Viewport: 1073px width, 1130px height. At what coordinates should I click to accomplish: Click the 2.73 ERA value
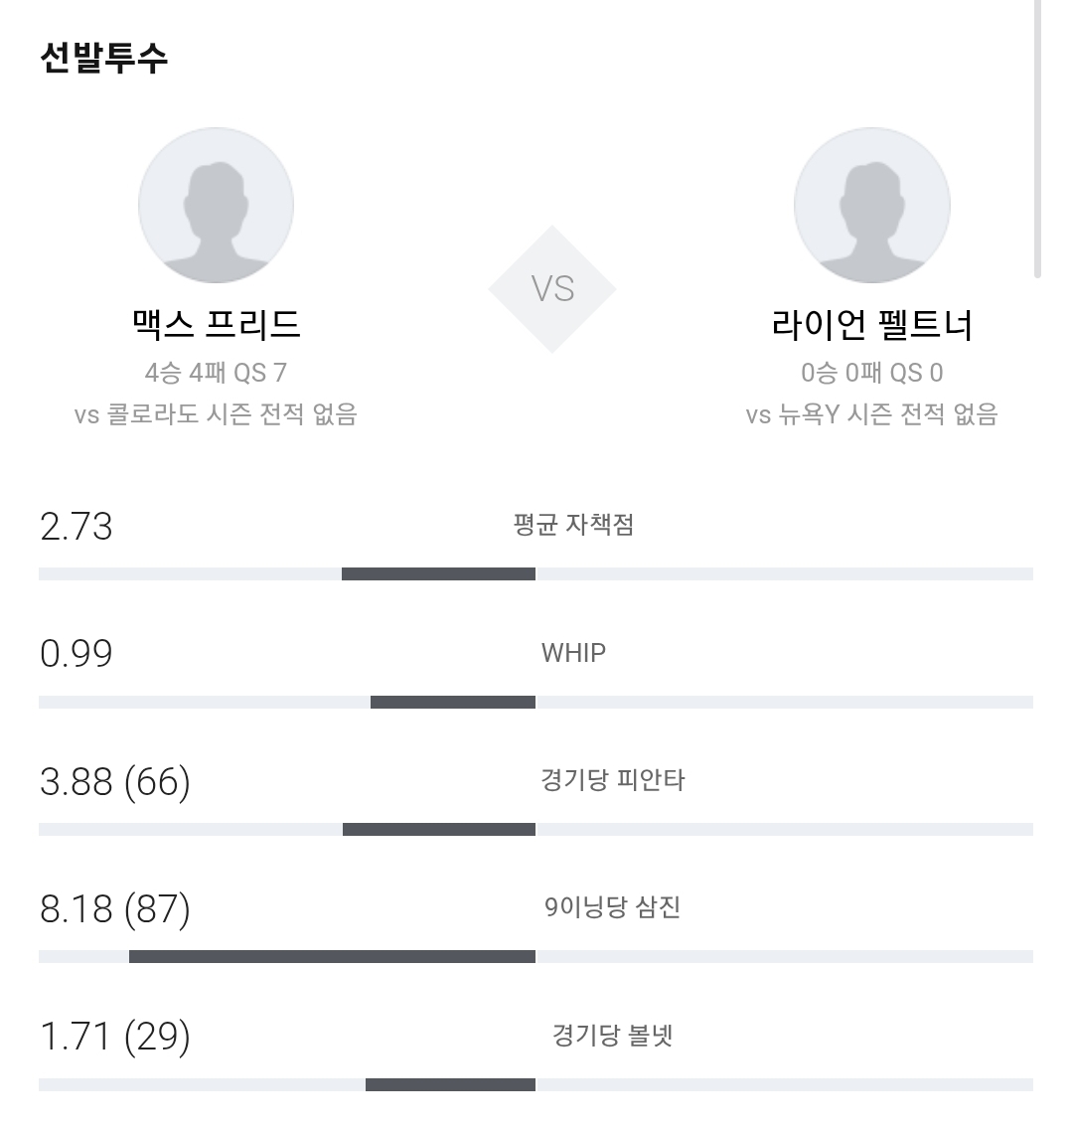pyautogui.click(x=77, y=526)
